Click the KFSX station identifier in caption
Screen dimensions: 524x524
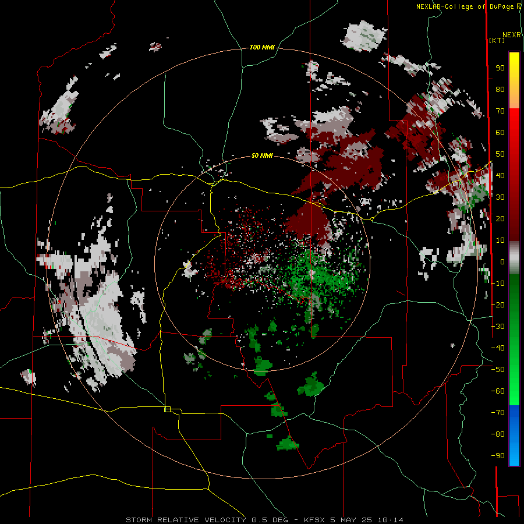pyautogui.click(x=314, y=520)
